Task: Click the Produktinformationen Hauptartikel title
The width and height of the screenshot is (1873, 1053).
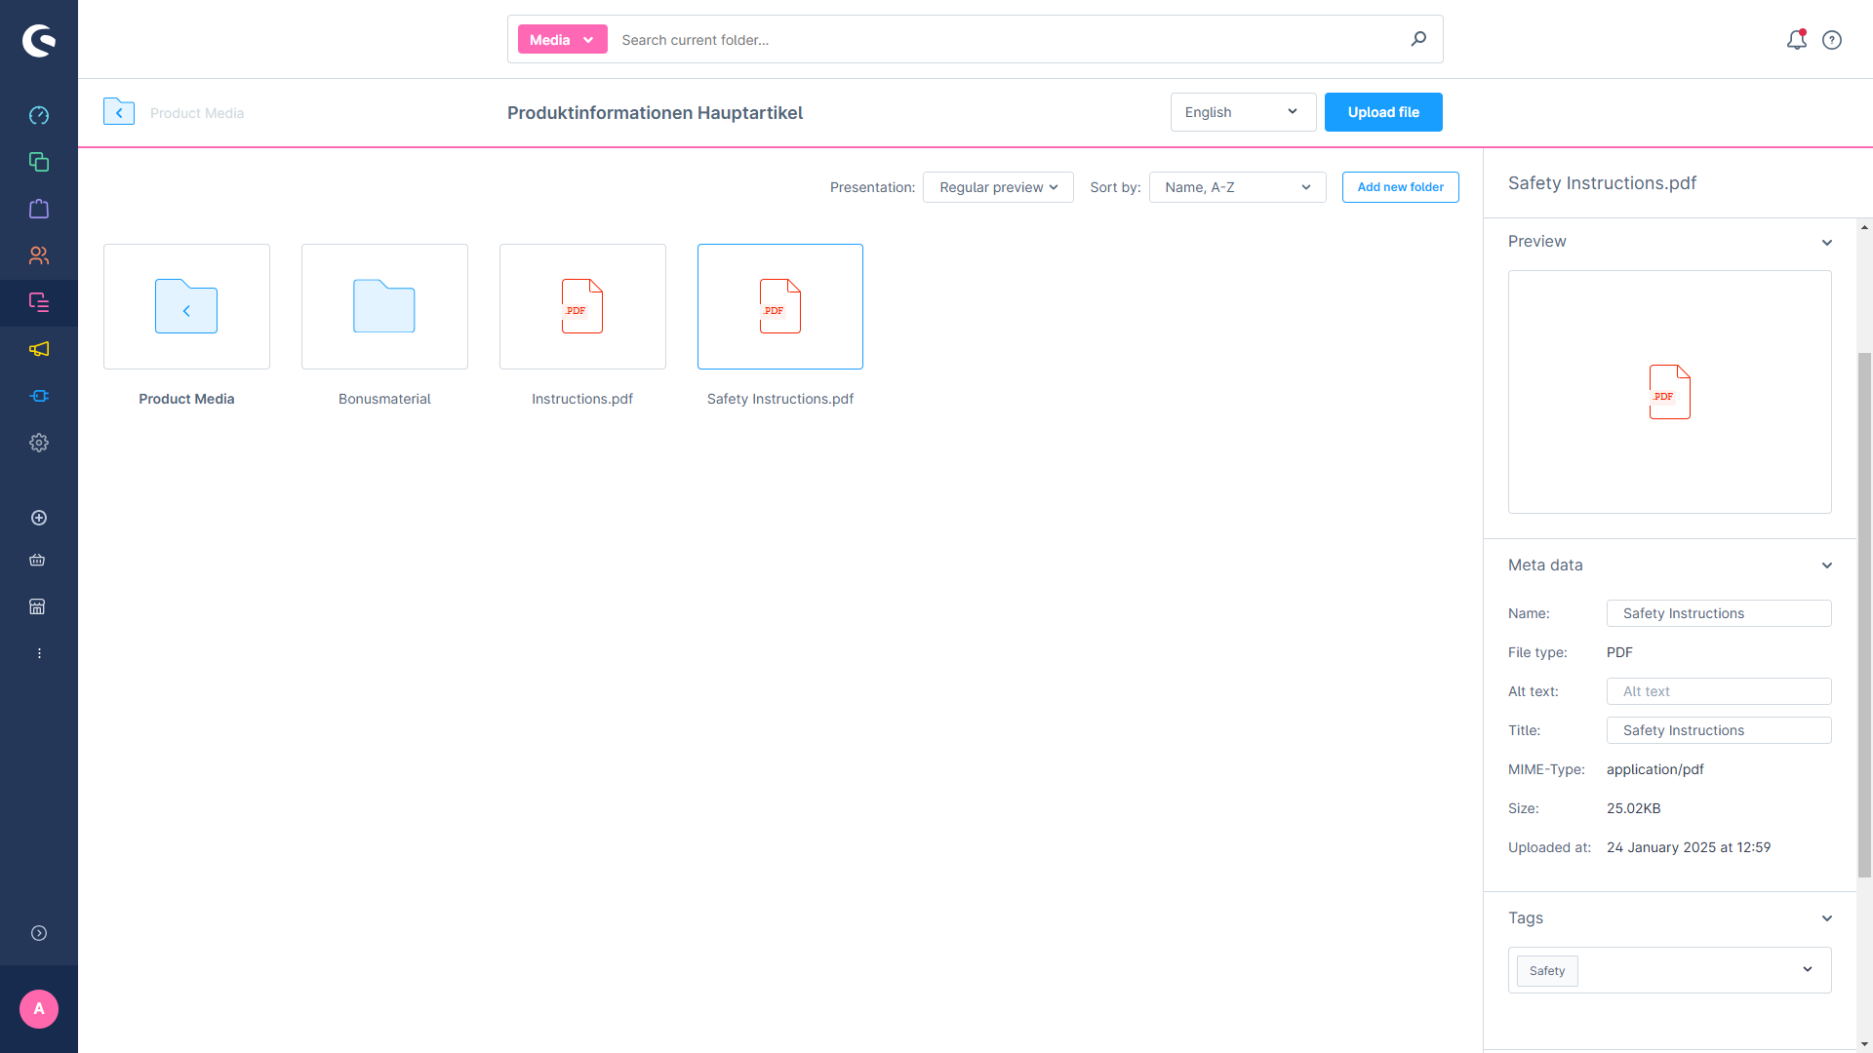Action: [655, 113]
